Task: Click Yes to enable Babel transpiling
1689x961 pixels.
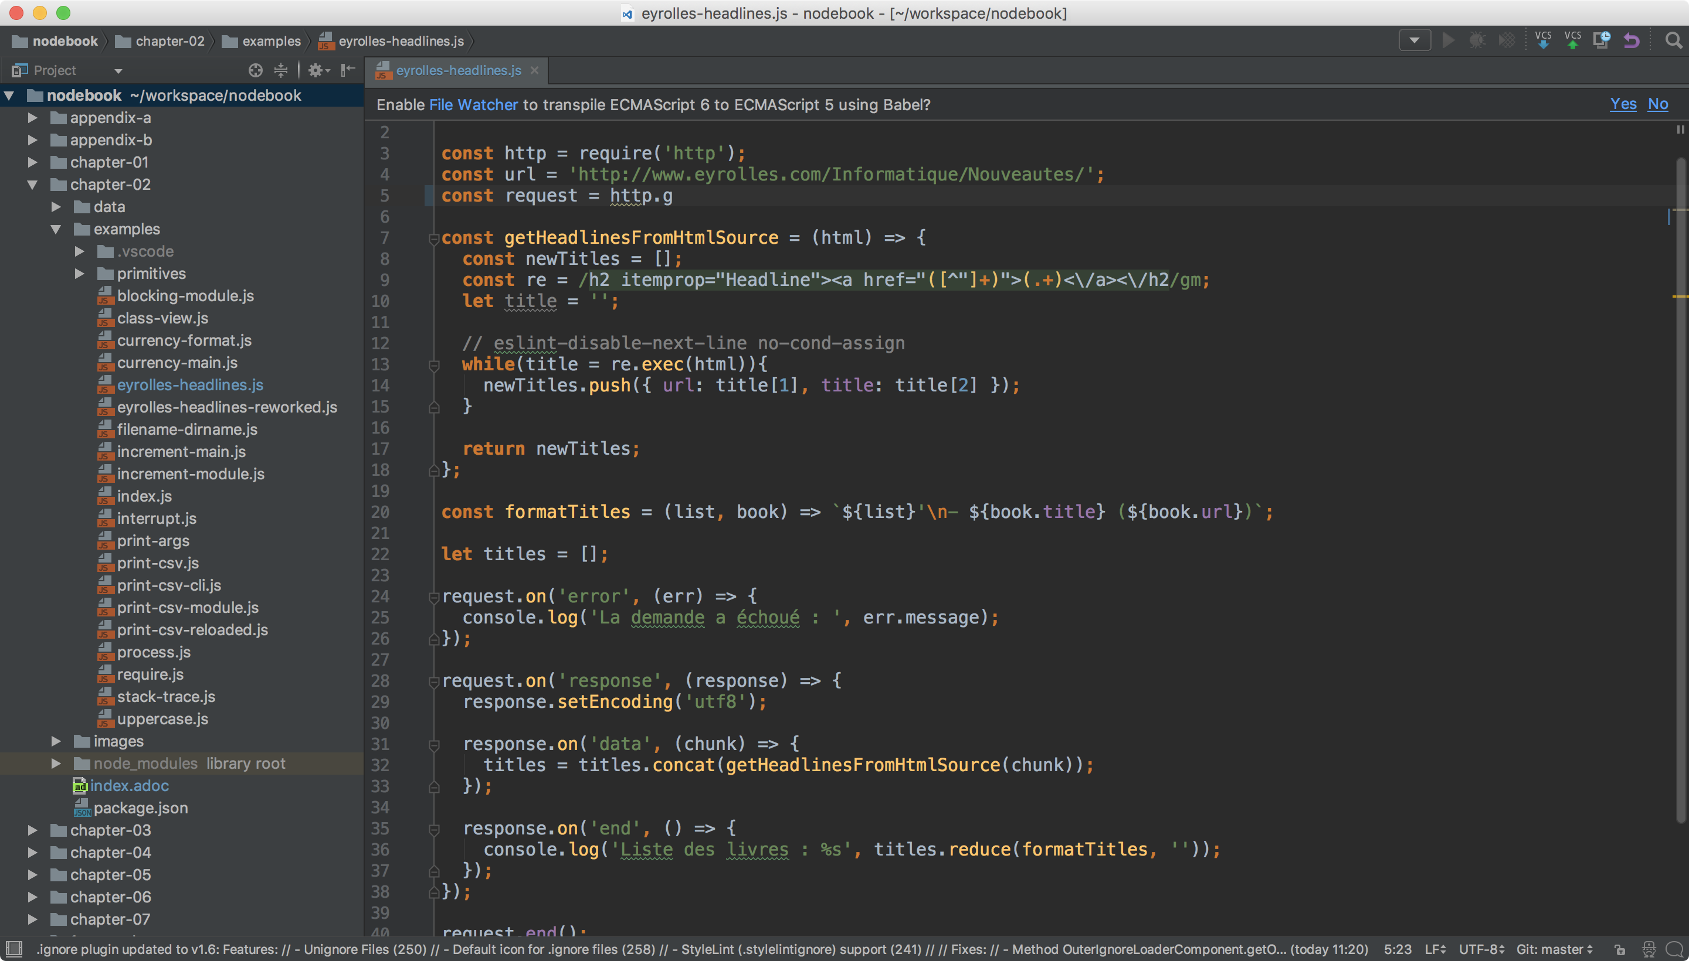Action: pos(1623,104)
